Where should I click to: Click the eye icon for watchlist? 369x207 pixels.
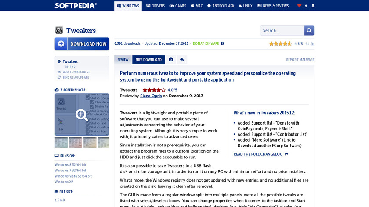(59, 72)
